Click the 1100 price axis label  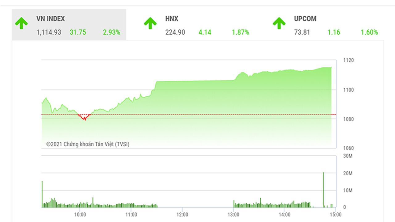[x=349, y=90]
